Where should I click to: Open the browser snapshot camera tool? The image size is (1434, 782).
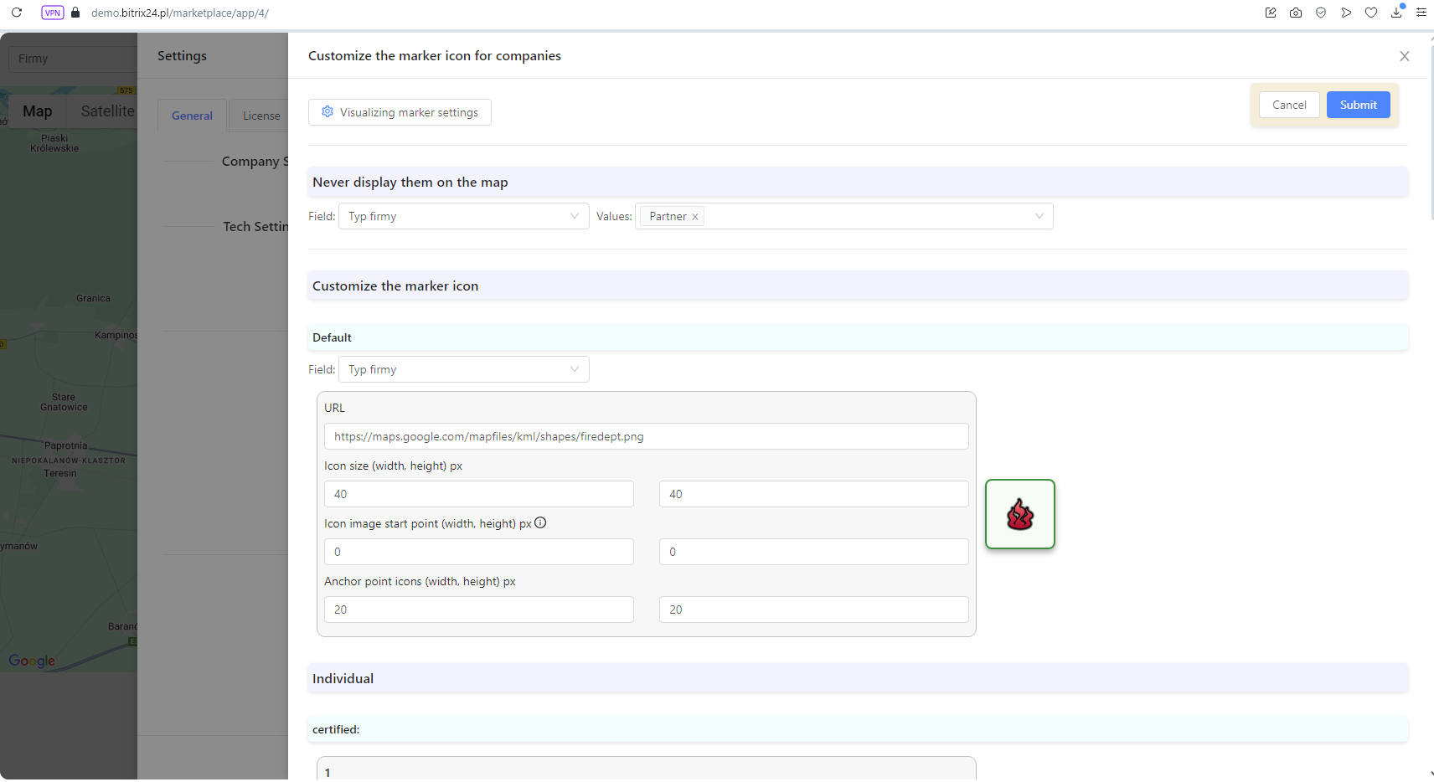(x=1296, y=13)
